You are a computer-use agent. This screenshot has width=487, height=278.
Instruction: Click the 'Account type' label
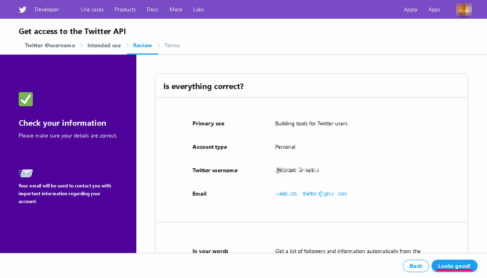coord(210,147)
